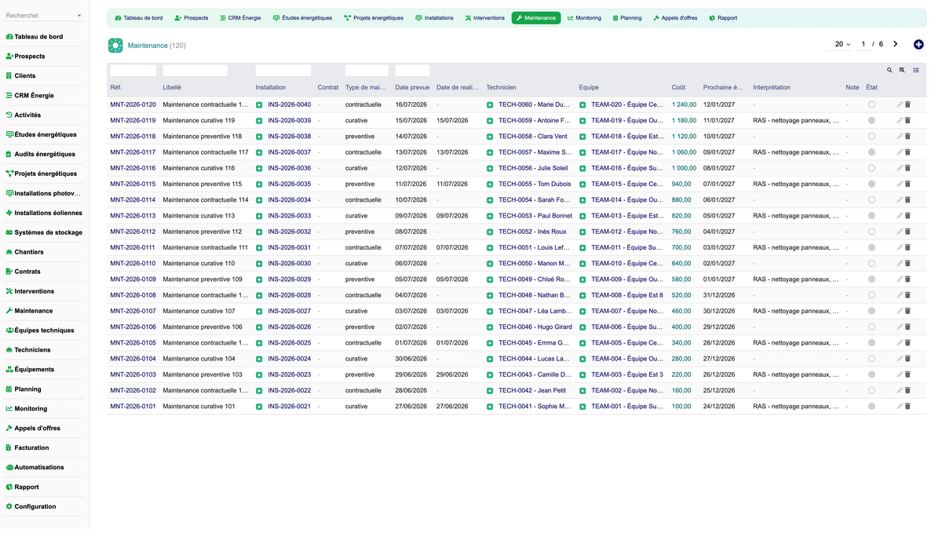The image size is (942, 537).
Task: Toggle État circle for MNT-2026-0120
Action: tap(871, 104)
